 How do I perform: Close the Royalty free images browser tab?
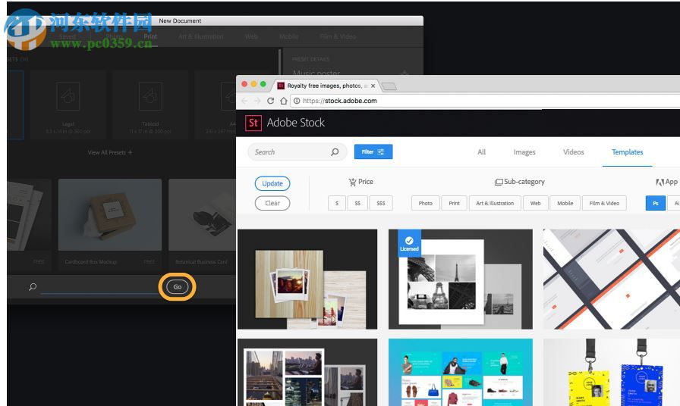[x=373, y=86]
